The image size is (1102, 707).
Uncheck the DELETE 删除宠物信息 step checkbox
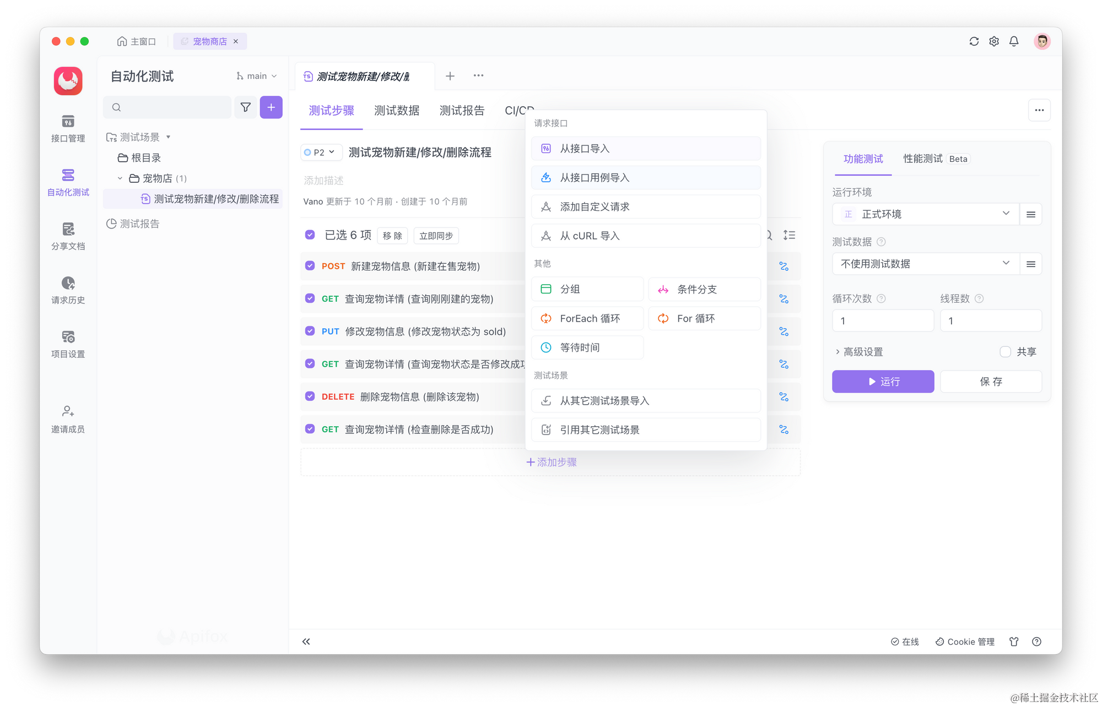(x=310, y=396)
